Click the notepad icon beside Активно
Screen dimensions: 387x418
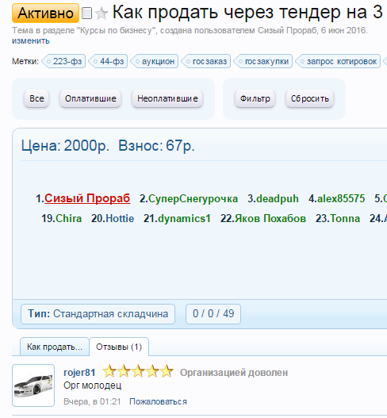tap(86, 13)
